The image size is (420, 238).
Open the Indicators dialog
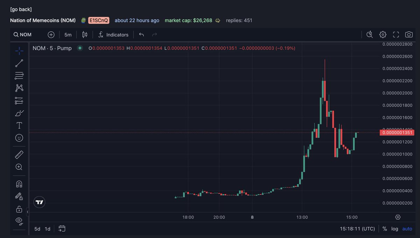point(113,34)
